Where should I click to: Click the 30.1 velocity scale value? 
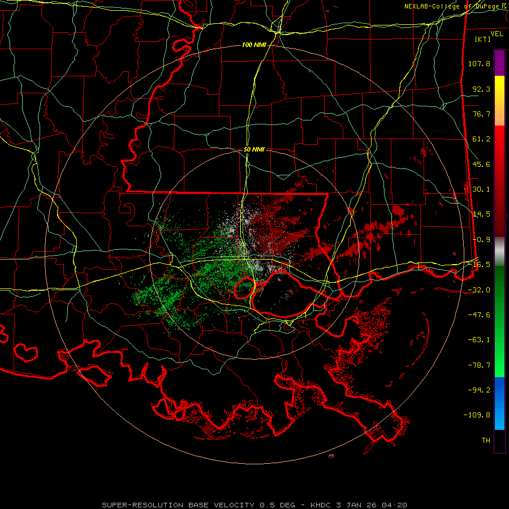(481, 189)
